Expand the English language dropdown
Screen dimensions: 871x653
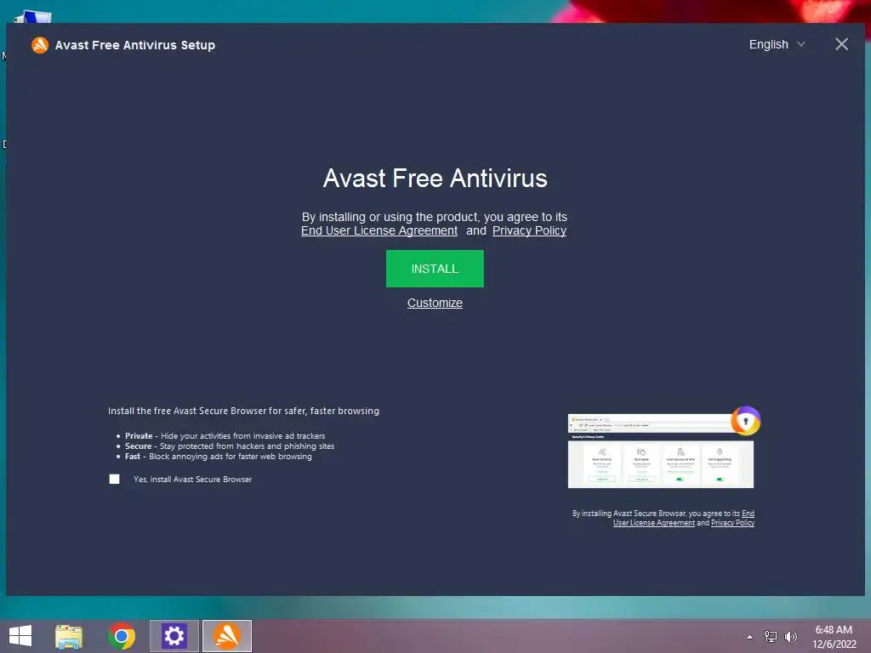coord(777,44)
